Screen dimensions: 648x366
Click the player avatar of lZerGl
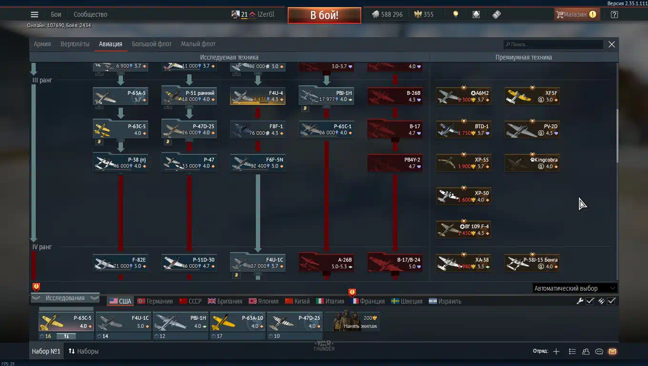pyautogui.click(x=235, y=14)
